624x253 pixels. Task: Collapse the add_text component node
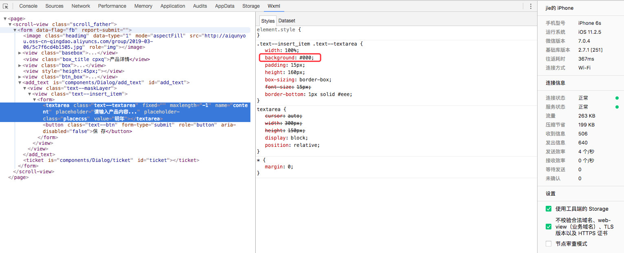(20, 83)
